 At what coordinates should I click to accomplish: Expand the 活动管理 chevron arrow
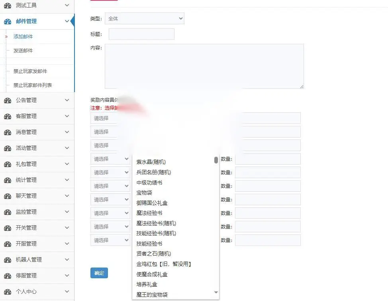67,148
